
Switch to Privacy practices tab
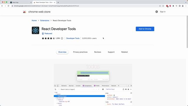click(80, 52)
